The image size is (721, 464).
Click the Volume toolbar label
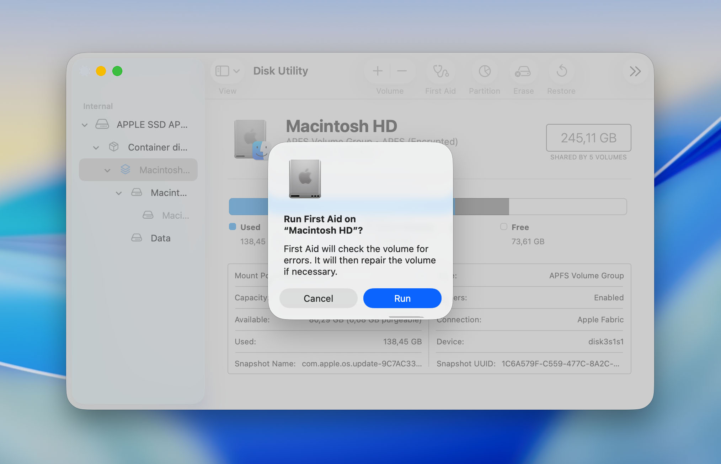click(x=390, y=91)
